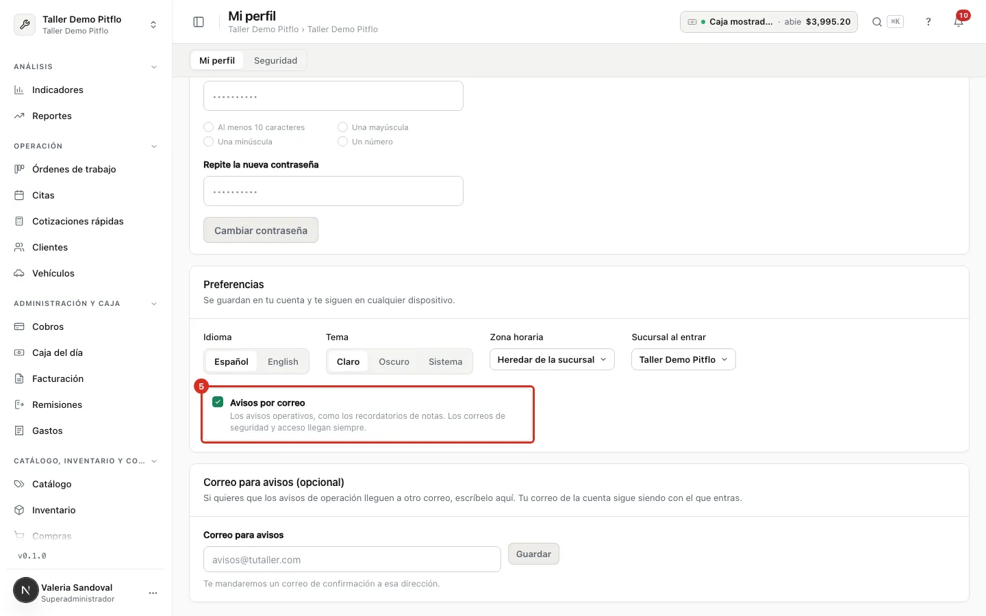Open the Caja mostrador status button
The image size is (986, 616).
[x=769, y=22]
